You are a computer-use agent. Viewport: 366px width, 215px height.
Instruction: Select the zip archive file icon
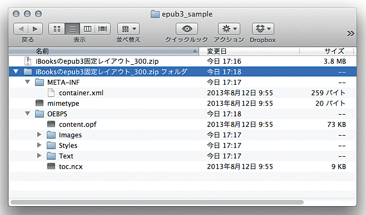(x=28, y=61)
